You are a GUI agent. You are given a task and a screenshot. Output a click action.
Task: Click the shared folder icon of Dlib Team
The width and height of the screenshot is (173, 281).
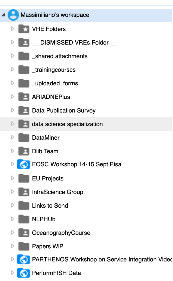tap(24, 151)
